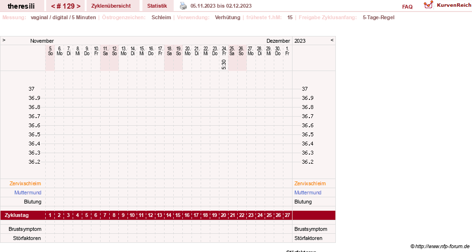The image size is (472, 252).
Task: Click the Schleim estrogen sign value
Action: (161, 17)
